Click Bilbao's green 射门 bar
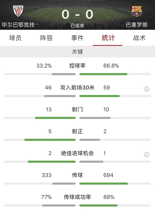The width and height of the screenshot is (155, 210). pos(55,118)
